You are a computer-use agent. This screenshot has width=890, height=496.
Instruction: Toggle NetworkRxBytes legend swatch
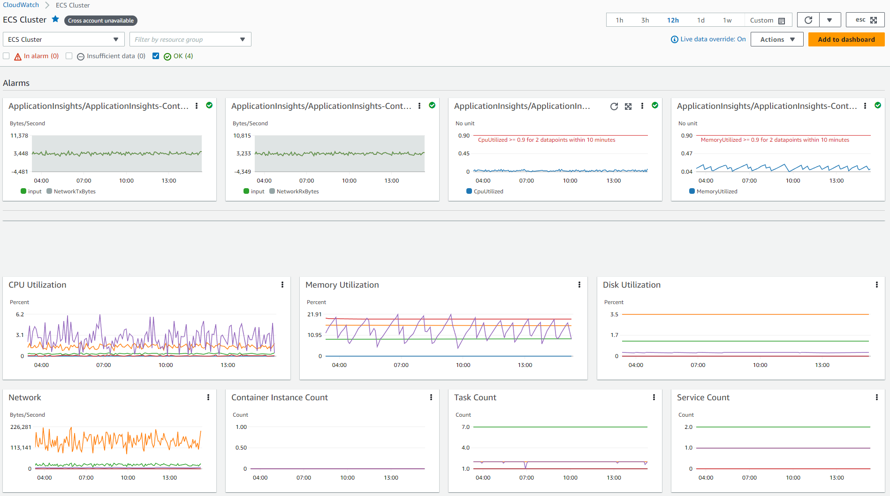(272, 191)
